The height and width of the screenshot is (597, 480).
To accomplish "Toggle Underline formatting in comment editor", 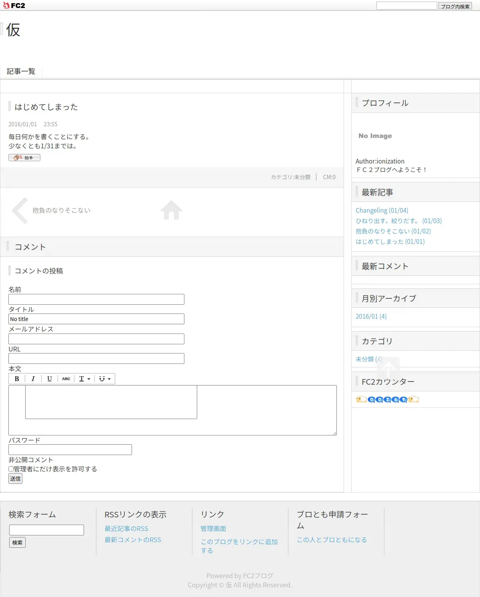I will tap(50, 379).
